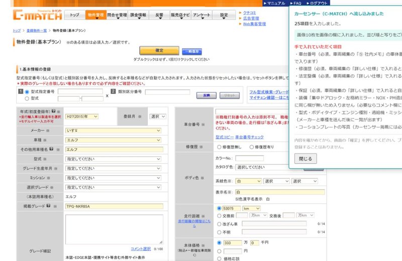
Task: Click the リセット button
Action: click(230, 95)
